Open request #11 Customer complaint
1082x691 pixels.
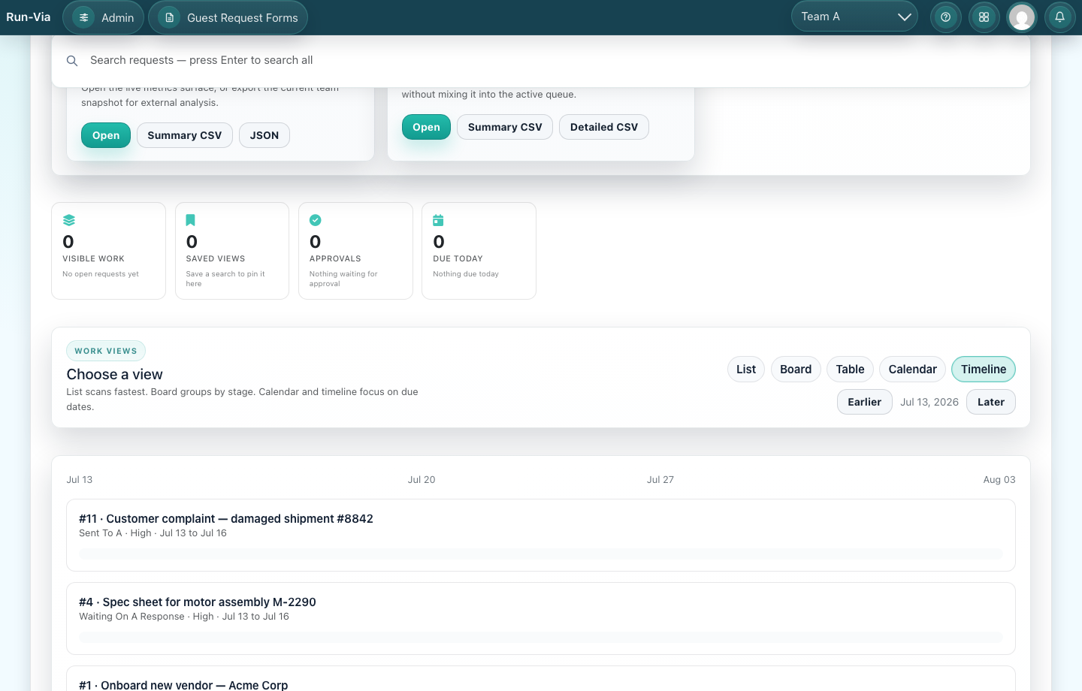pos(226,518)
